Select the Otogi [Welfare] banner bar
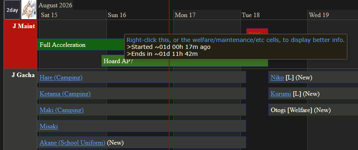Viewport: 358px width, 150px height. click(x=313, y=110)
